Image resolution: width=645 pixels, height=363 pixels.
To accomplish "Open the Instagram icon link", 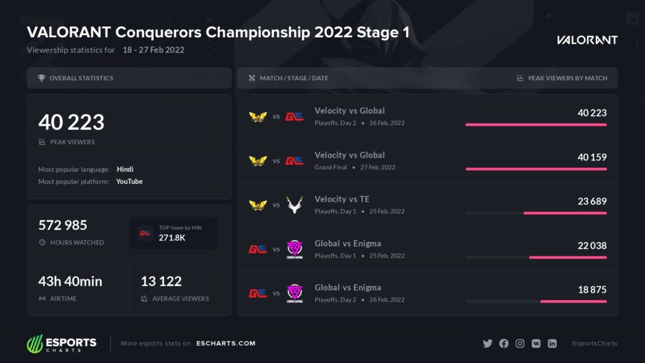I will [520, 343].
